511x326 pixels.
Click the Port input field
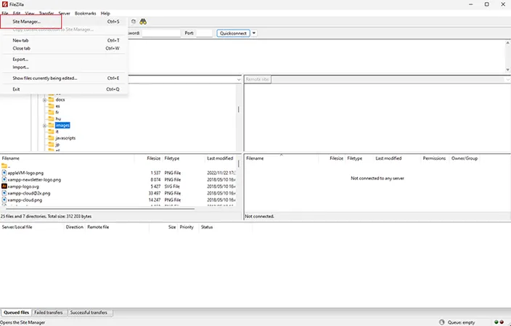tap(205, 33)
